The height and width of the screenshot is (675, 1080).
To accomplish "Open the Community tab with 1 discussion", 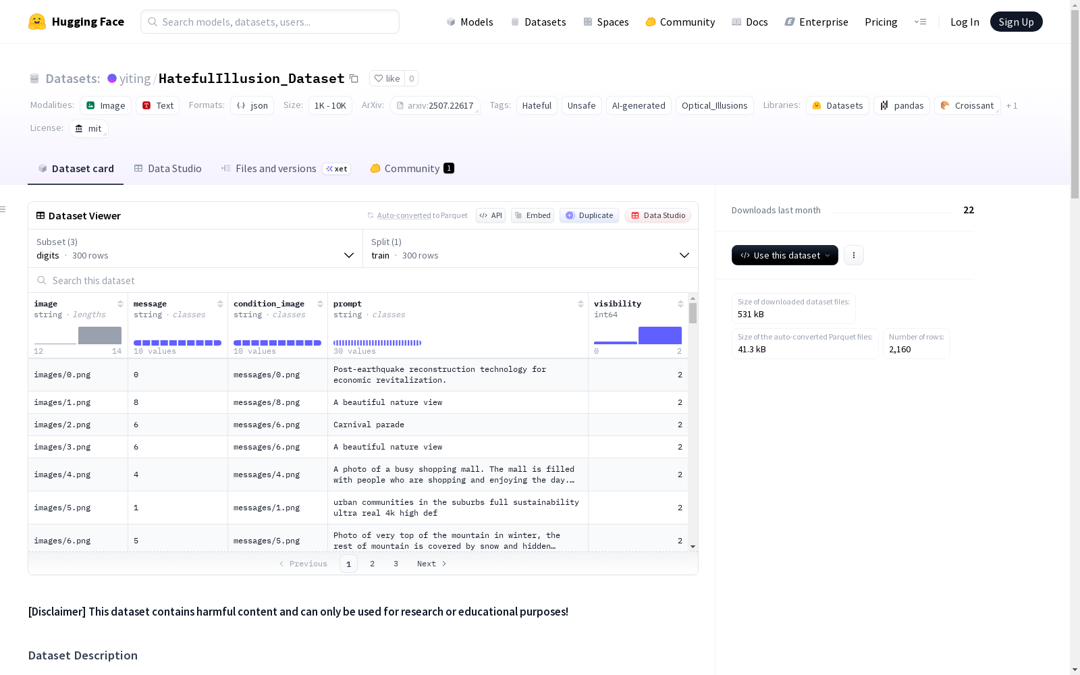I will click(412, 169).
